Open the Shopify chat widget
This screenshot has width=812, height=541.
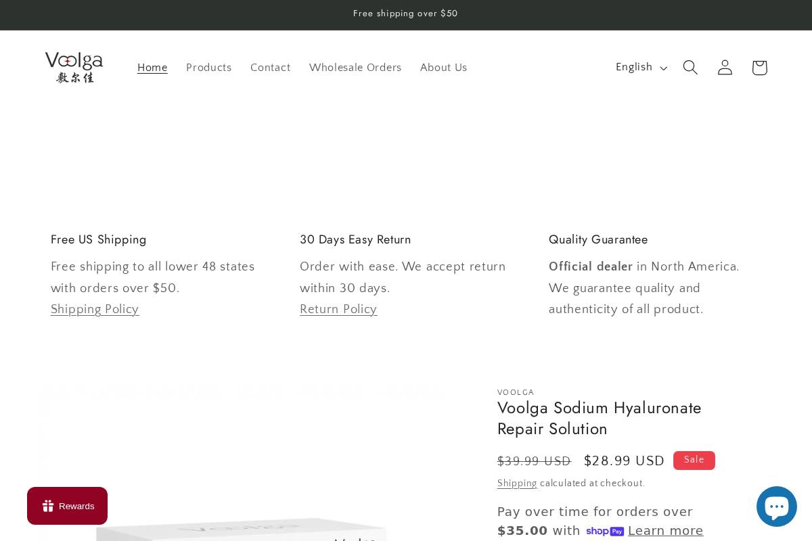(777, 506)
